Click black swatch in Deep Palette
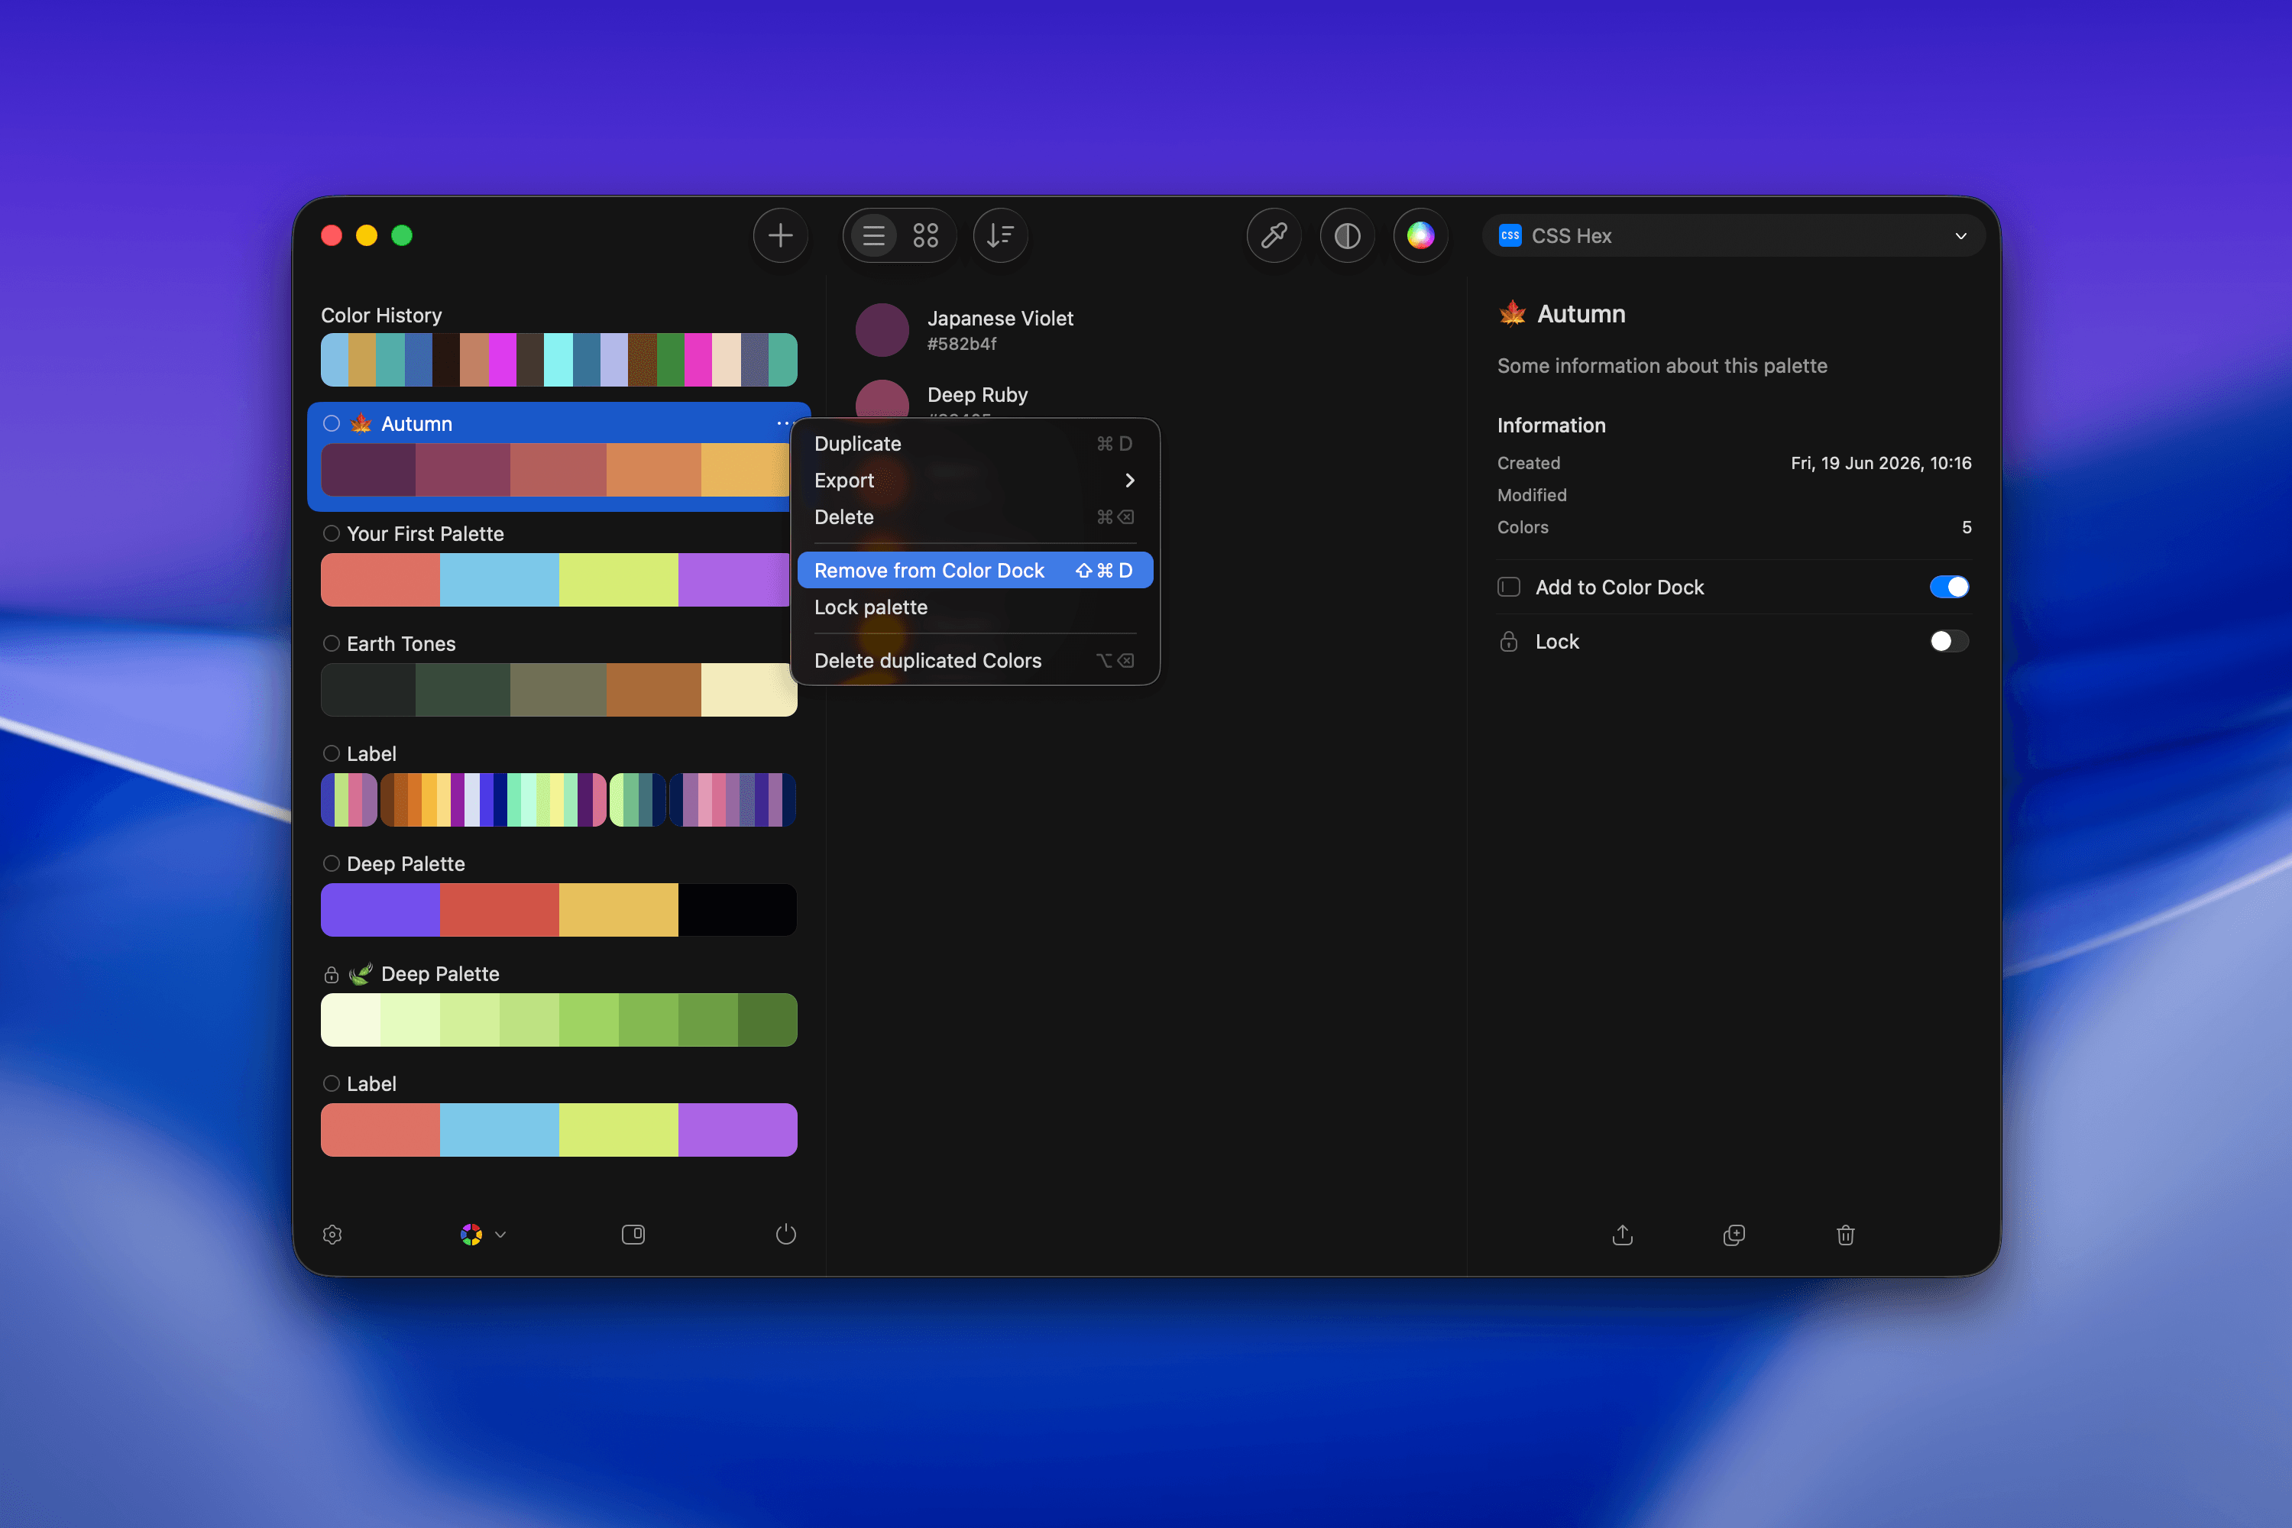Image resolution: width=2292 pixels, height=1528 pixels. (x=738, y=910)
